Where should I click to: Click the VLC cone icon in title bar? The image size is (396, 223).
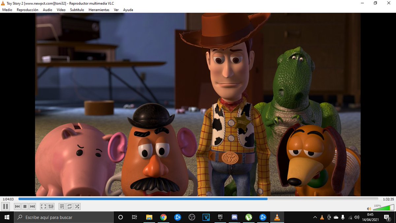point(3,3)
